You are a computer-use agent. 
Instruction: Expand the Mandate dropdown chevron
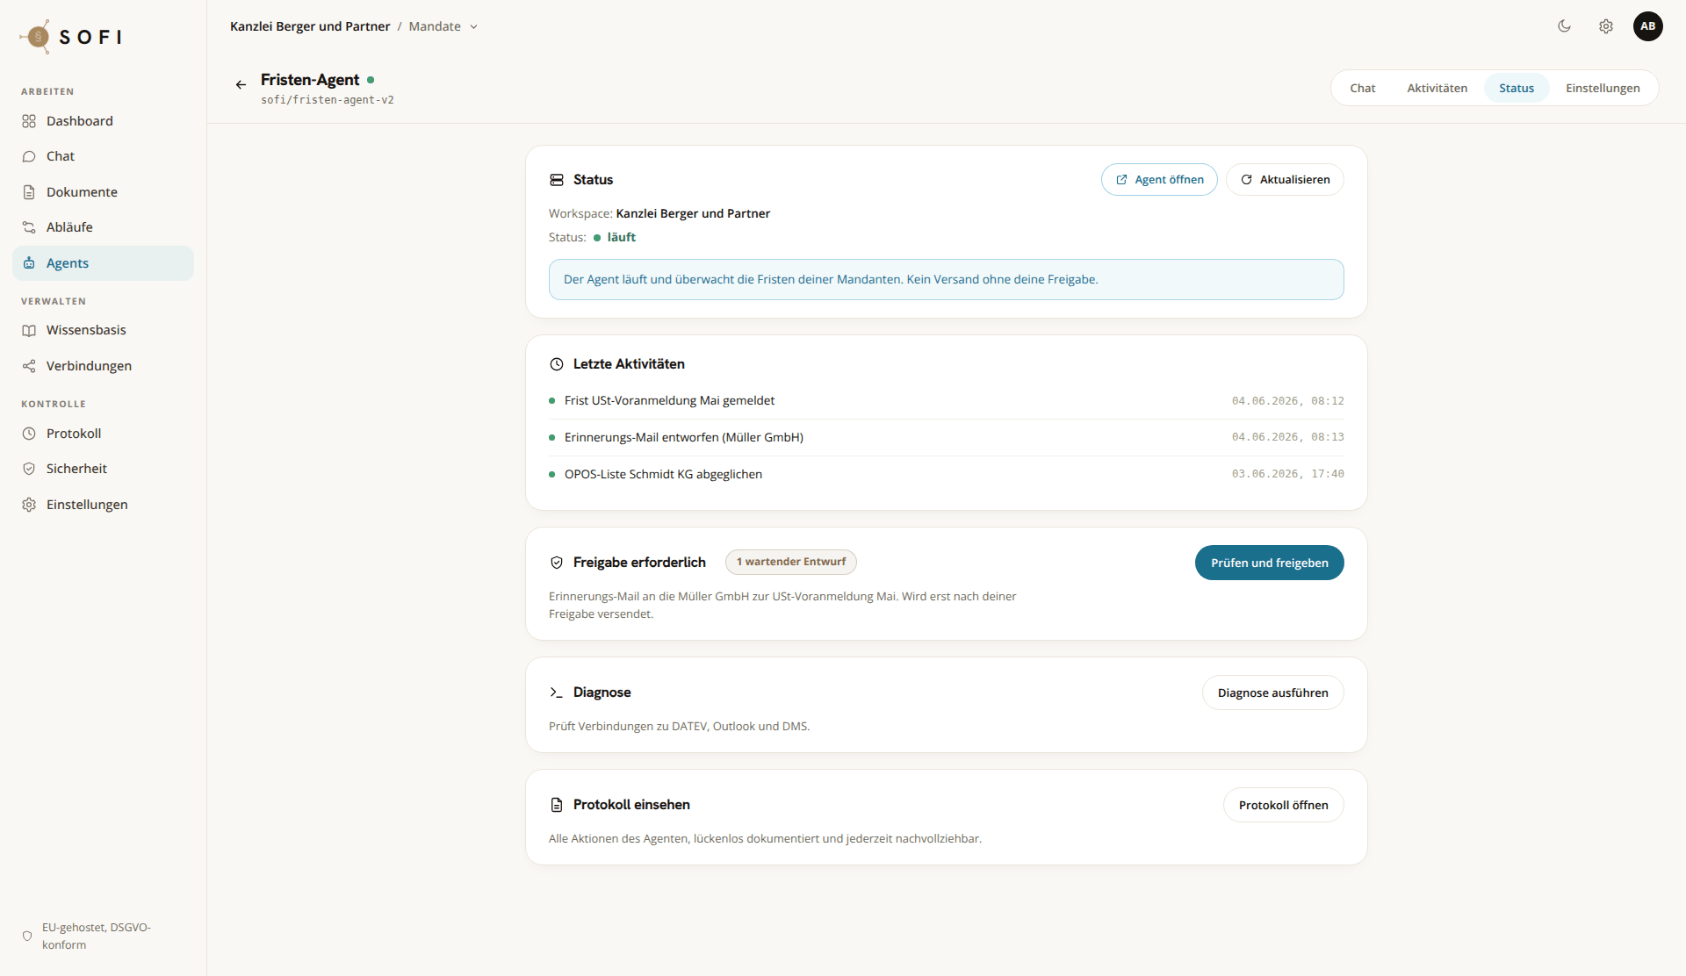(473, 27)
